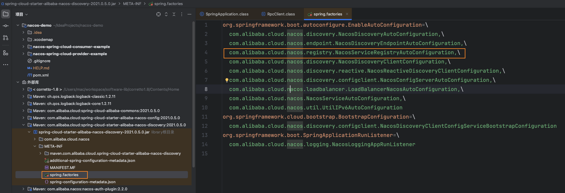Expand spring-cloud-alibaba-commons library arrow
Screen dimensions: 565x193
click(x=23, y=111)
